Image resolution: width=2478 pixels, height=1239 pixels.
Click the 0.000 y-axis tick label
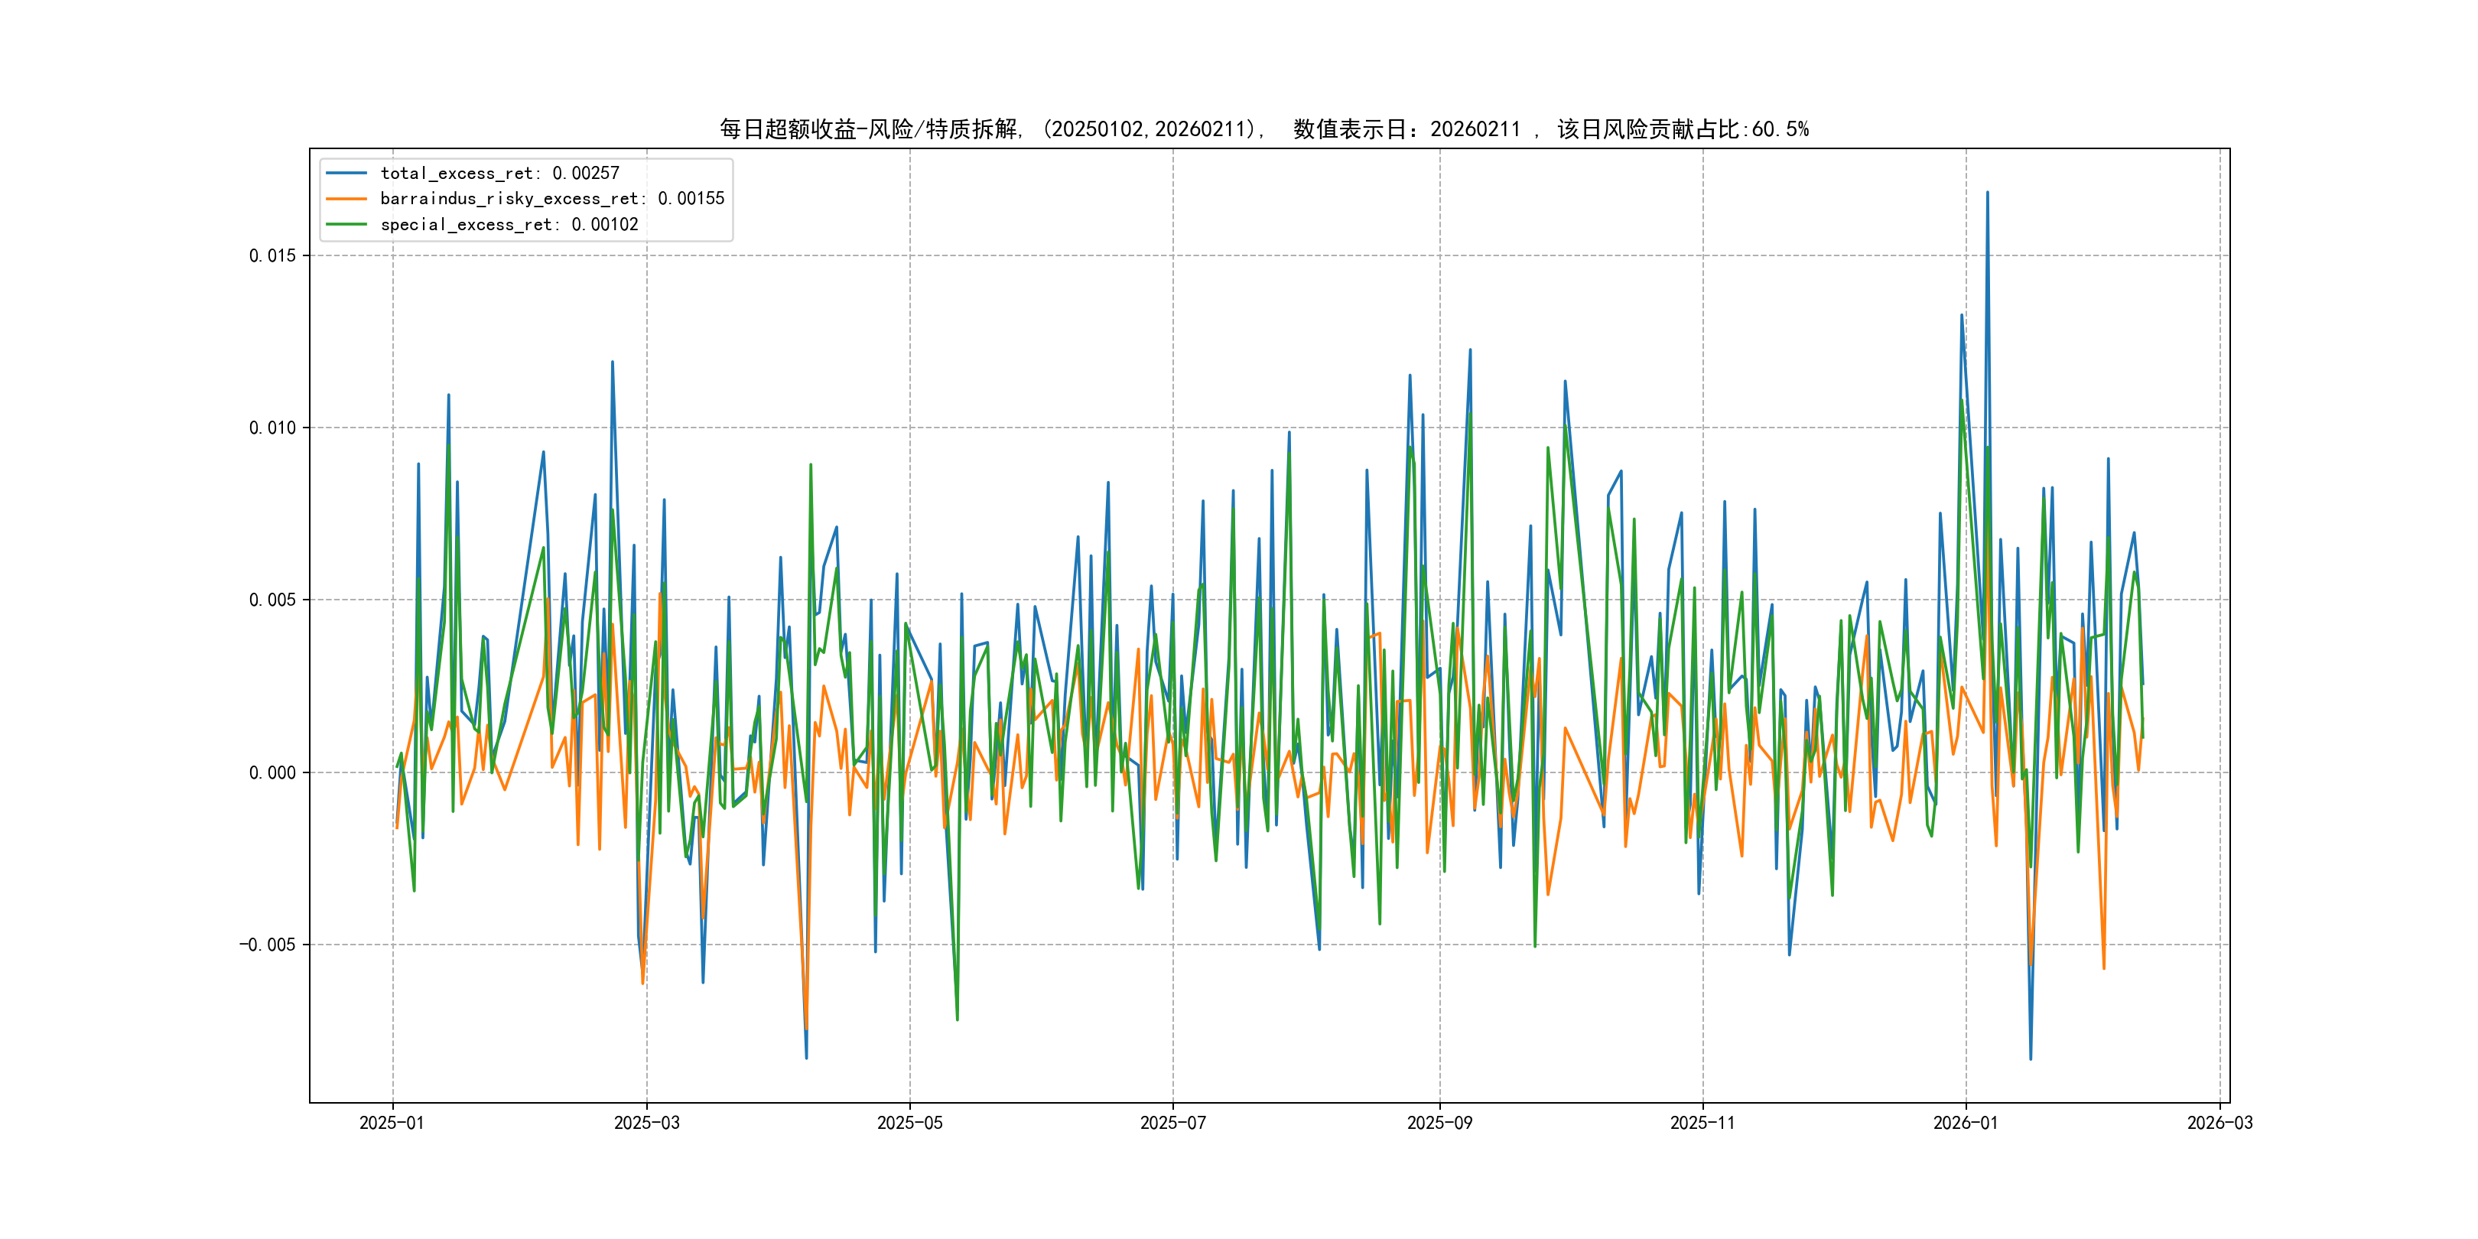(272, 772)
